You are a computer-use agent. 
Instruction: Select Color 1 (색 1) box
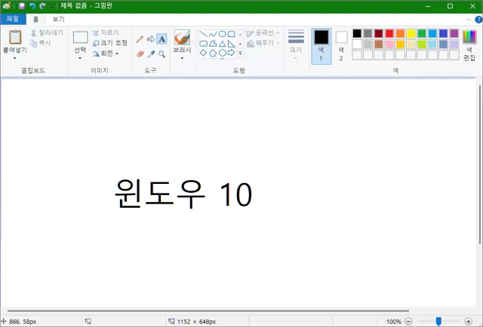[x=321, y=46]
